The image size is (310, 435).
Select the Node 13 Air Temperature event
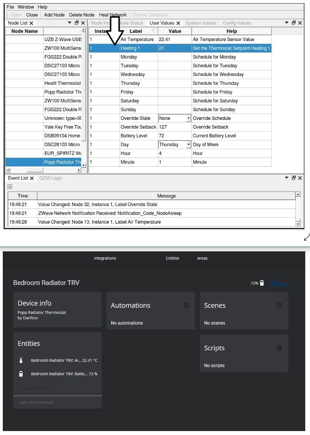point(152,222)
